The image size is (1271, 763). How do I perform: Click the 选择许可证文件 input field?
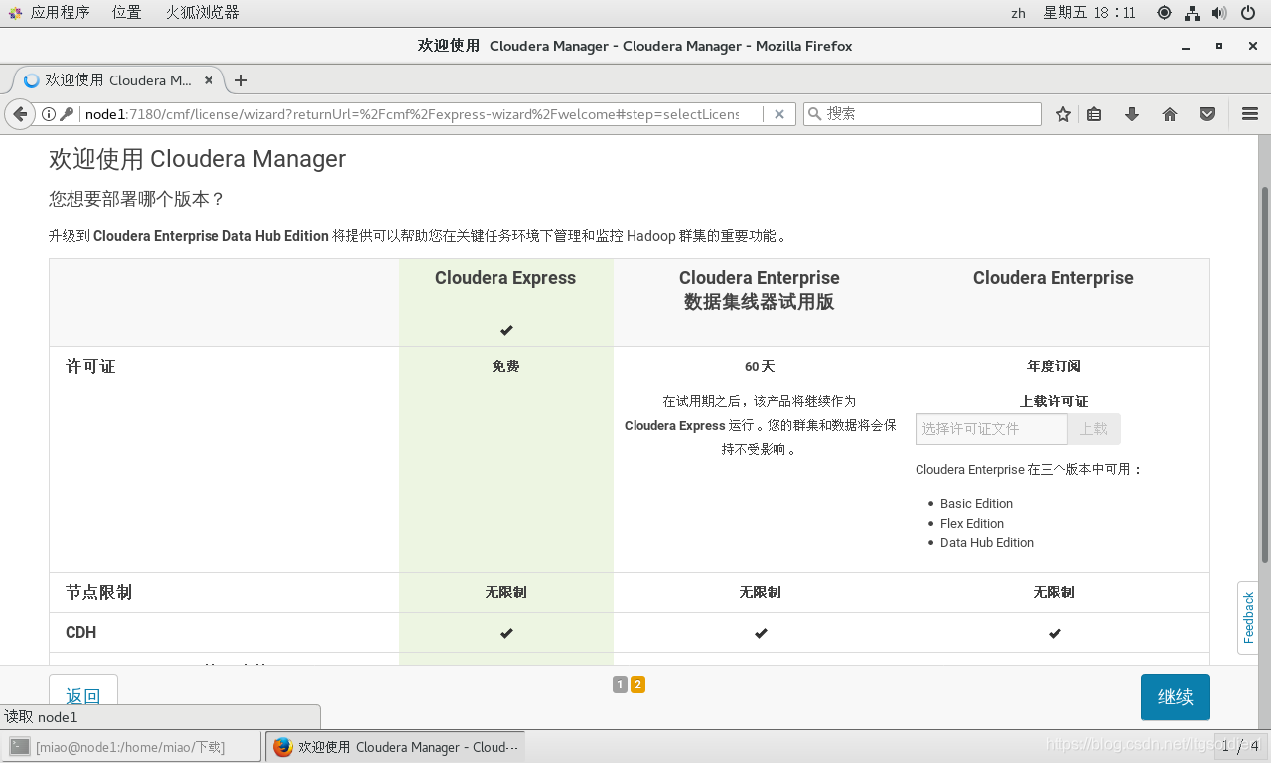(991, 429)
